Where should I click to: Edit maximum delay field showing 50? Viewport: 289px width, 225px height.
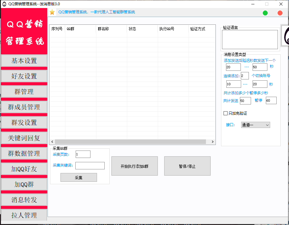(260, 67)
